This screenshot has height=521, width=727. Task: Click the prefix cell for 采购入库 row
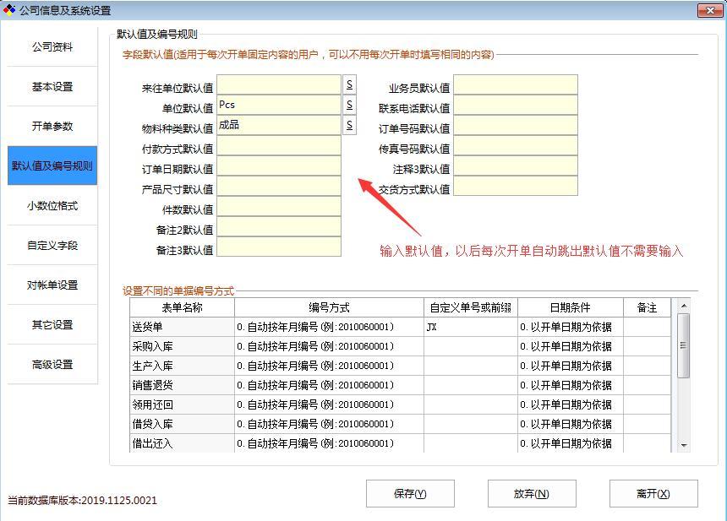471,346
